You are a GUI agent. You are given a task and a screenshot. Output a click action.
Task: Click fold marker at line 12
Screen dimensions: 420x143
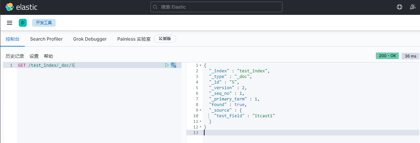(200, 127)
